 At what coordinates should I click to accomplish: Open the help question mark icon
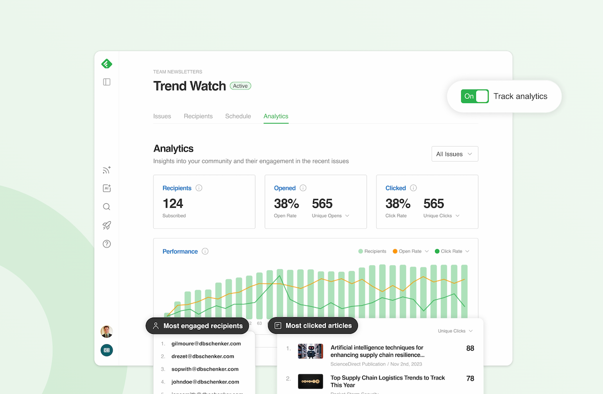coord(107,244)
